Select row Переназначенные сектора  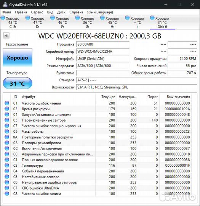tap(97, 120)
